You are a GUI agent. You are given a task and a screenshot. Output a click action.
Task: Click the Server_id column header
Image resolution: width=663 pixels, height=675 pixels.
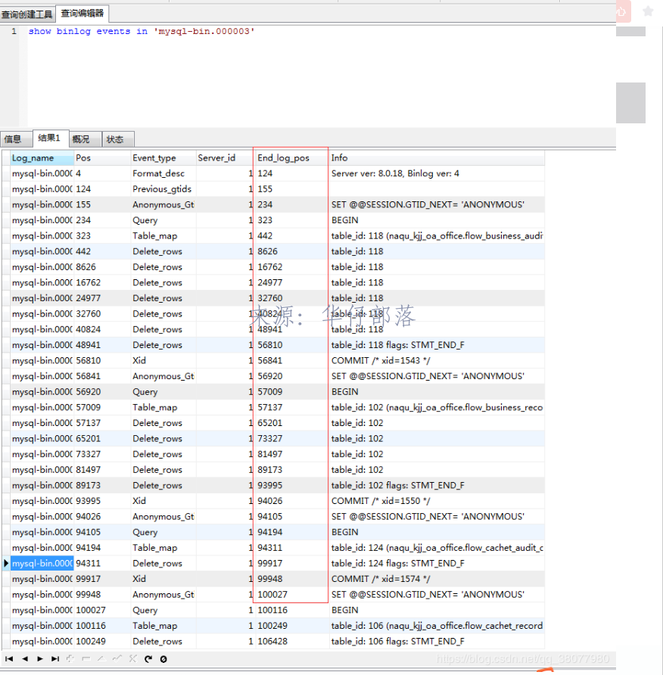tap(226, 158)
